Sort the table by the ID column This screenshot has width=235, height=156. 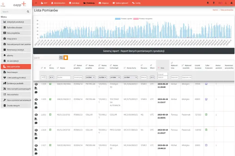43,68
